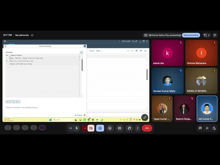Expand the arrow left of DPK (1) 800

click(x=119, y=41)
